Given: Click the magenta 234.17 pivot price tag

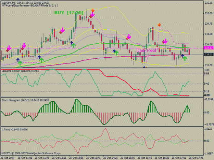Looking at the screenshot, I should tap(209, 48).
